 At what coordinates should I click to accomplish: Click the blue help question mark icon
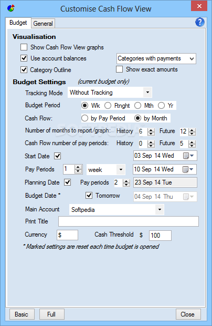pos(200,22)
